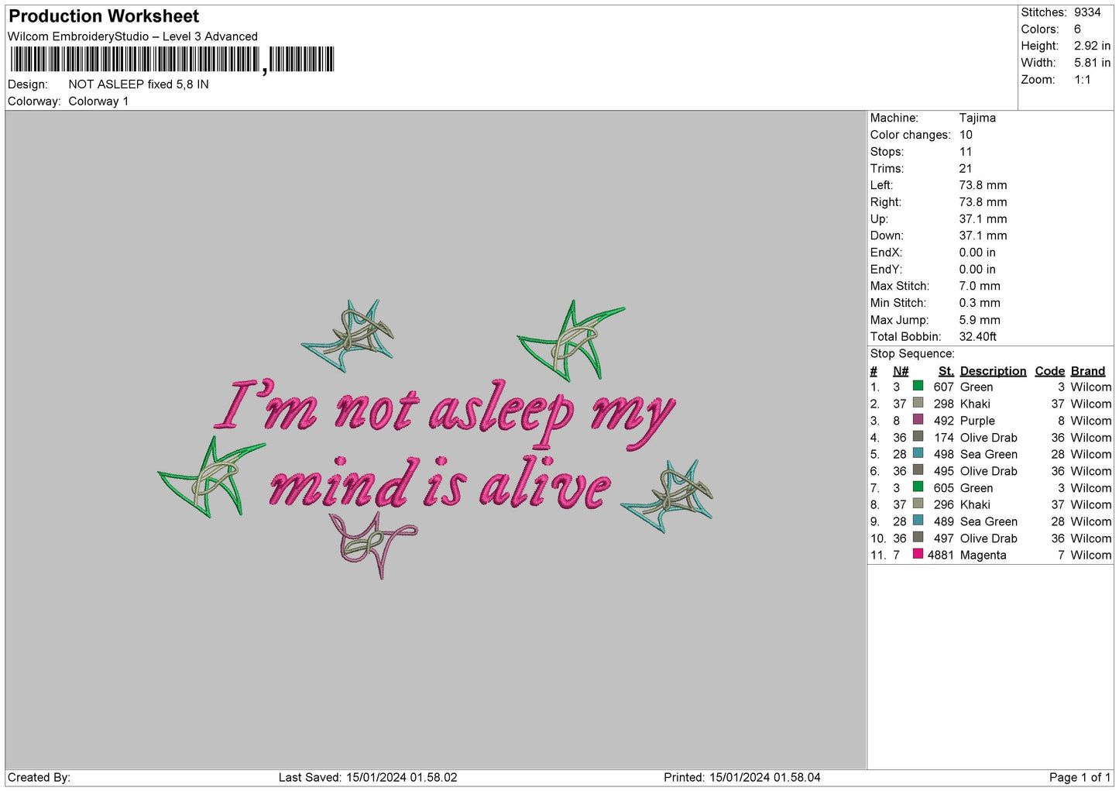Select the purple swatch in stop row 3
Viewport: 1119px width, 791px height.
pos(918,420)
